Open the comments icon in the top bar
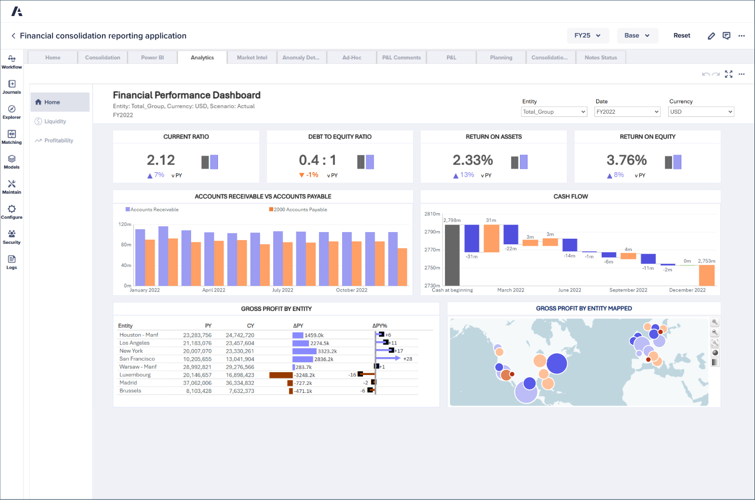The width and height of the screenshot is (755, 500). 726,35
